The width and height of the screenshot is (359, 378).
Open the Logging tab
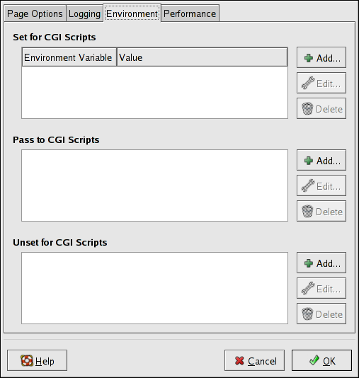point(84,13)
